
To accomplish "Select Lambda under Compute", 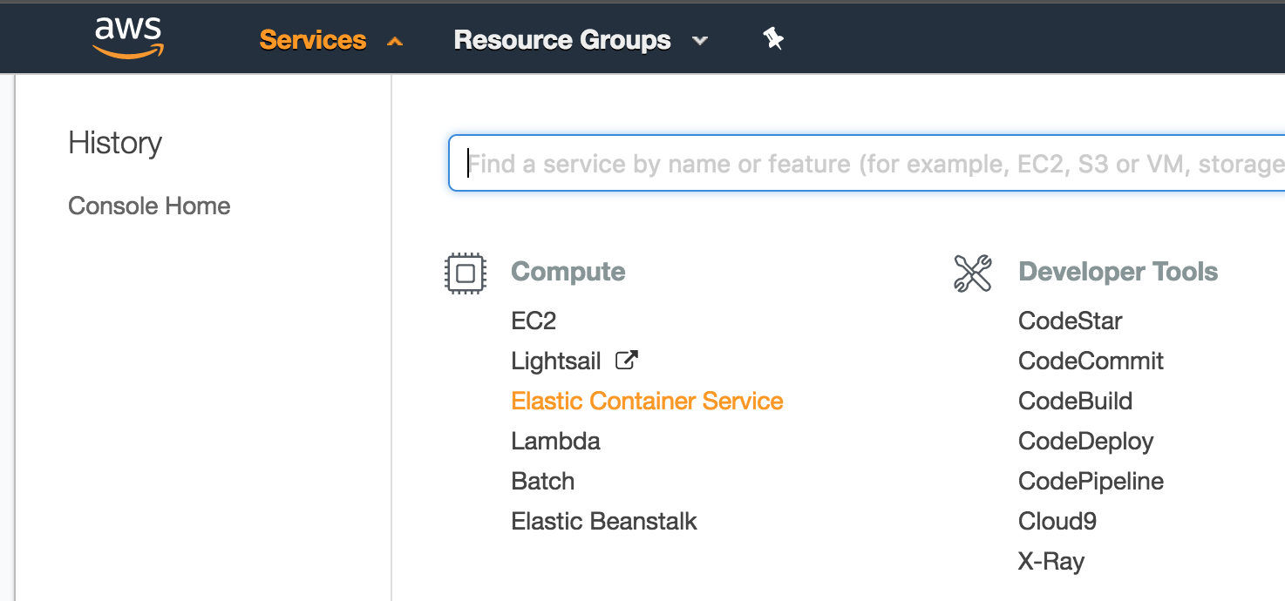I will (555, 442).
